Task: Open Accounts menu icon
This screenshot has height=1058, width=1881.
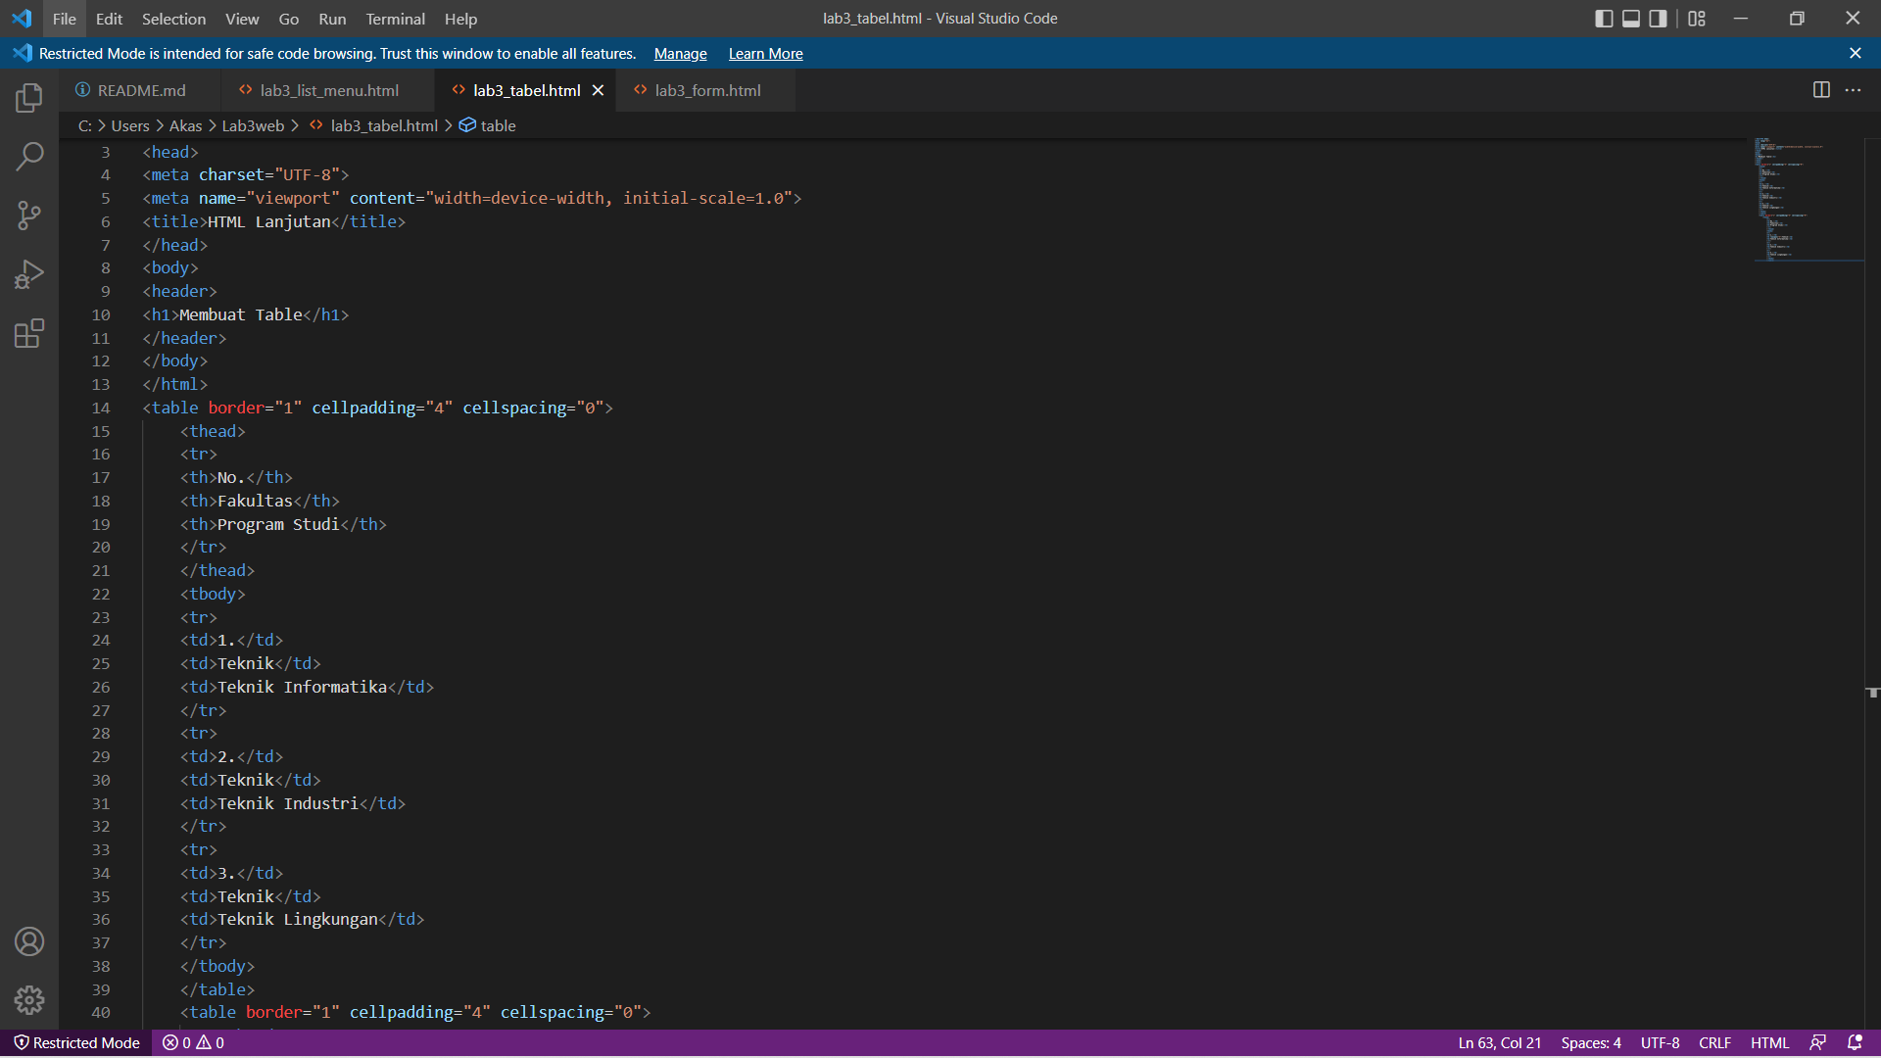Action: pyautogui.click(x=29, y=941)
